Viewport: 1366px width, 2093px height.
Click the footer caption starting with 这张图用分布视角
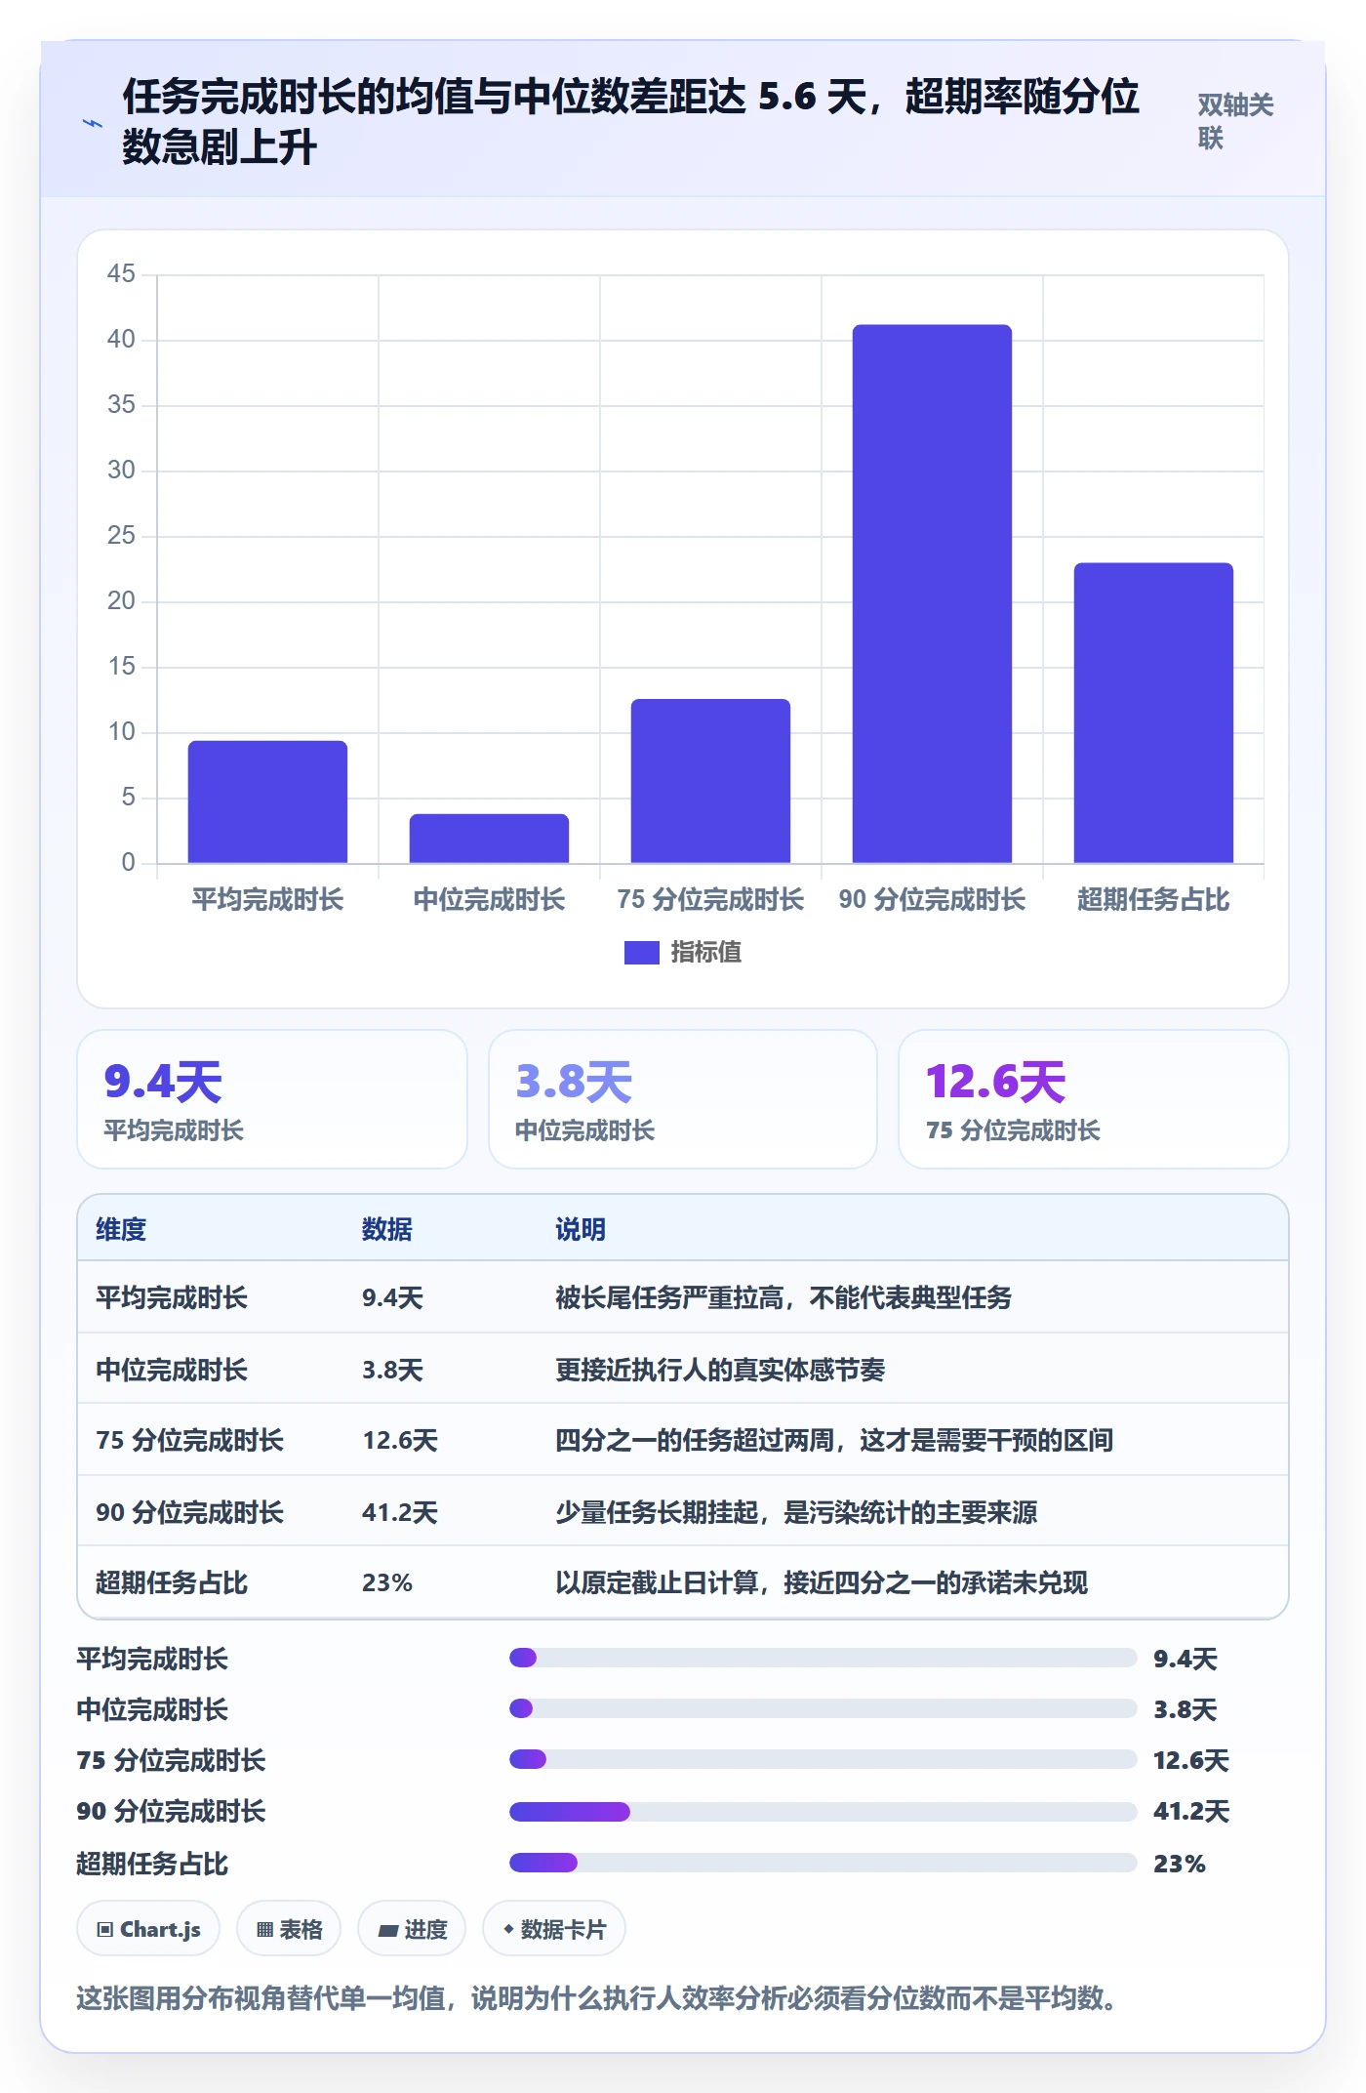[596, 1998]
